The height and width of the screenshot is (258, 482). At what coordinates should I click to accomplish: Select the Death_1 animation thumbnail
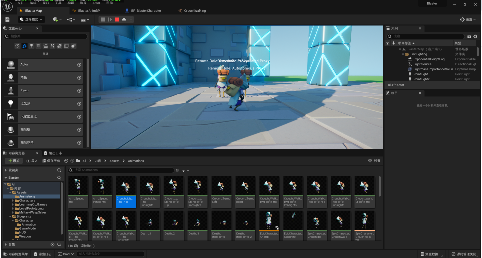point(150,226)
